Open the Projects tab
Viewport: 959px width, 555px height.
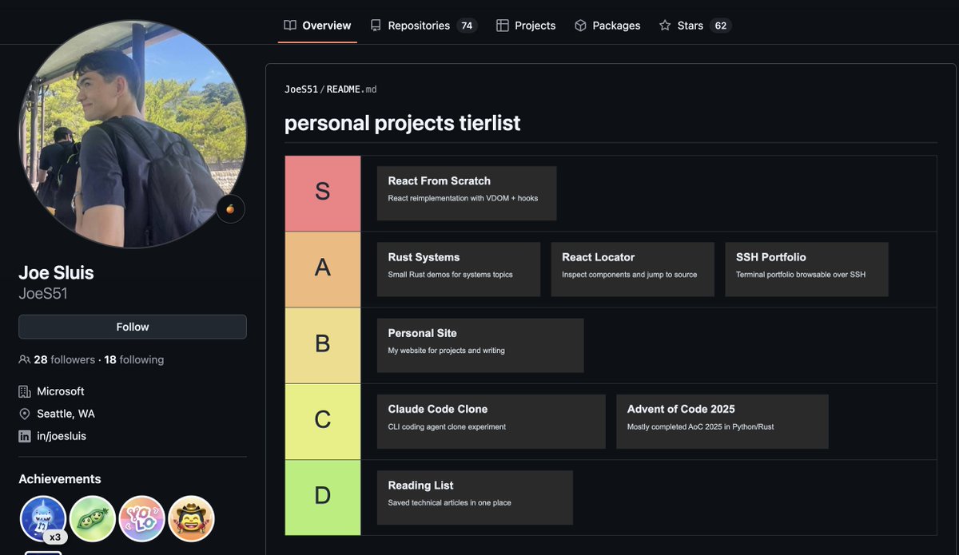point(526,26)
